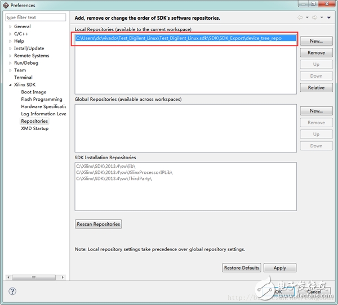Expand the Run/Debug category
The width and height of the screenshot is (338, 305).
tap(10, 63)
